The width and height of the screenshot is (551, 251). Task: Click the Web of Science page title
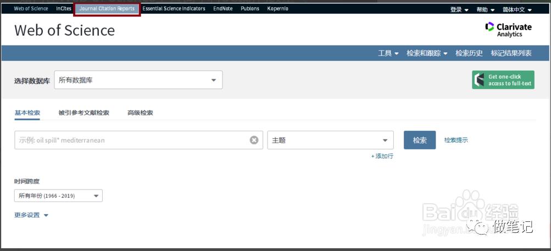65,31
